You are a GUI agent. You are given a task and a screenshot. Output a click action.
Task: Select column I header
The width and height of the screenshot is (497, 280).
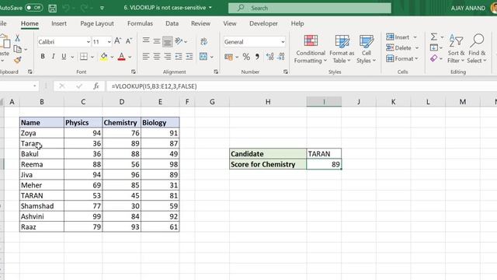[324, 102]
